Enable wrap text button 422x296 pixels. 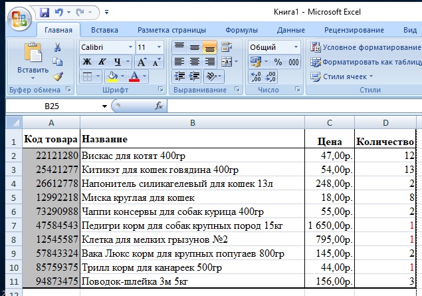227,47
